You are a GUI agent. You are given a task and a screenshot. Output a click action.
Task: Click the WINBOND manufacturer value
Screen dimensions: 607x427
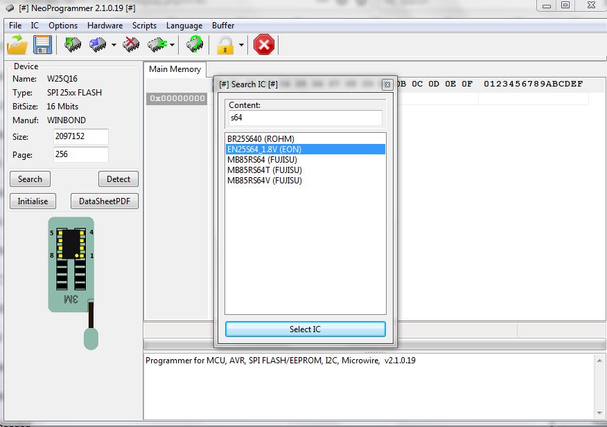(67, 120)
